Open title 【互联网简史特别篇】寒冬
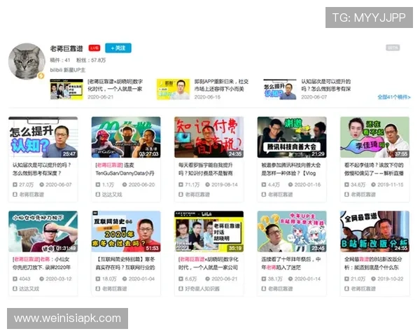The height and width of the screenshot is (336, 420). pyautogui.click(x=125, y=263)
